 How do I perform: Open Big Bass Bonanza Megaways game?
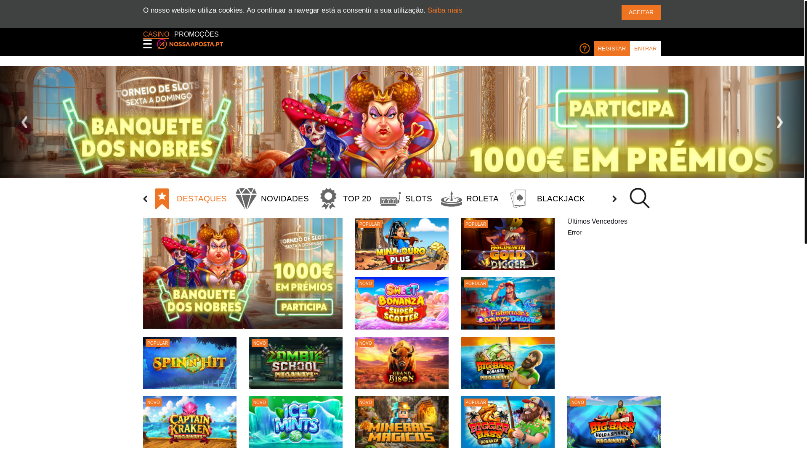tap(508, 363)
